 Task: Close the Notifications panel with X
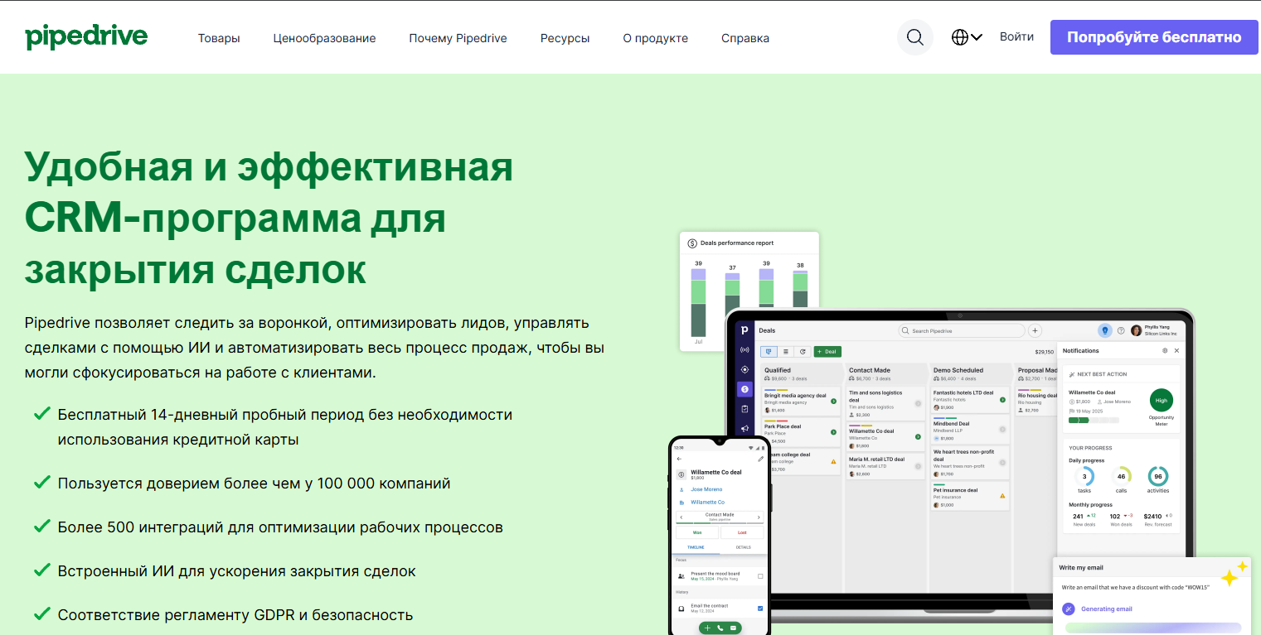click(x=1176, y=351)
